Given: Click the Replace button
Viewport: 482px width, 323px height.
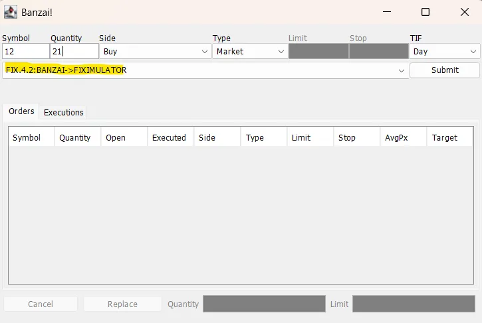Looking at the screenshot, I should 122,304.
